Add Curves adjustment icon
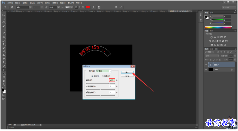Screen dimensions: 238x131 tap(218, 37)
